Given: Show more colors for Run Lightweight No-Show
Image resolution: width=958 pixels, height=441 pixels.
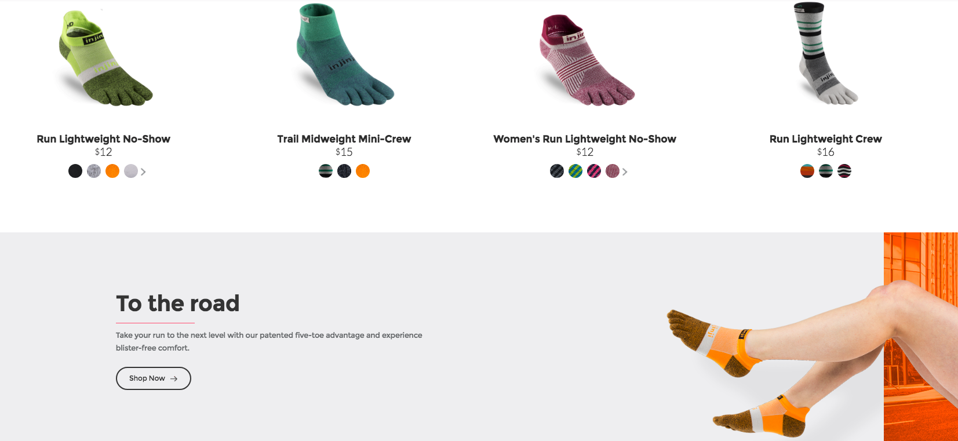Looking at the screenshot, I should [143, 172].
